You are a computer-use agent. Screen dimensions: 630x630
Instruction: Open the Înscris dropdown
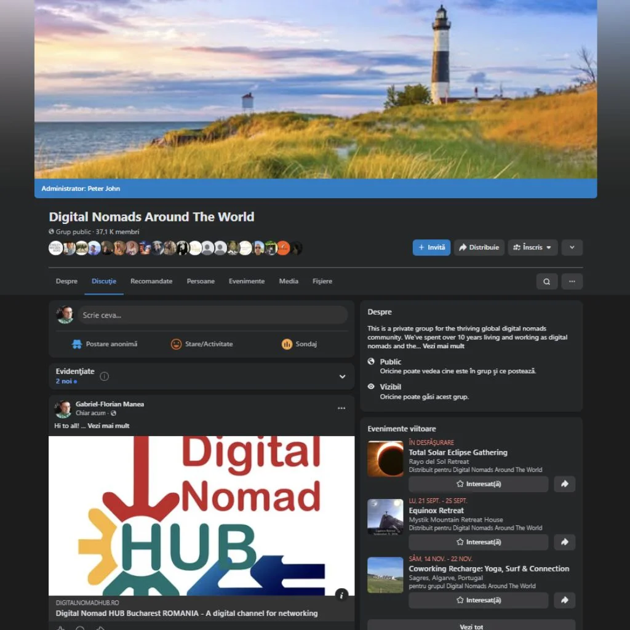[532, 247]
